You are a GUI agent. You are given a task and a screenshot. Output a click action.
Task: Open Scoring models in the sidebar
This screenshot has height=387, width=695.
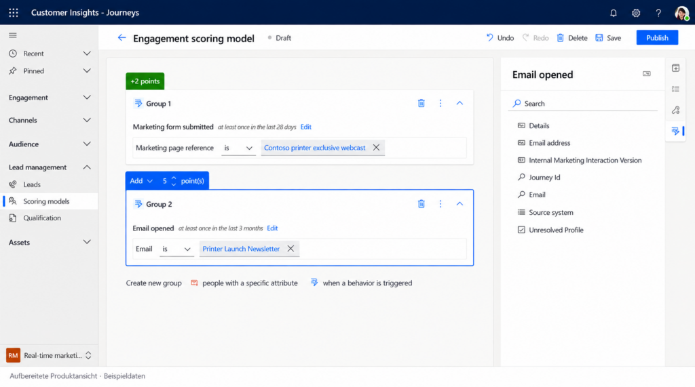pos(49,201)
